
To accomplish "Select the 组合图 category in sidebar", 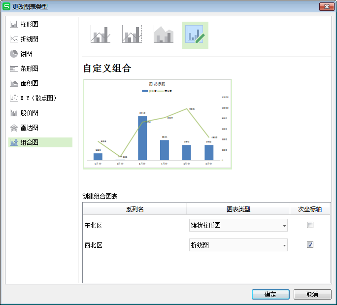I will 29,142.
